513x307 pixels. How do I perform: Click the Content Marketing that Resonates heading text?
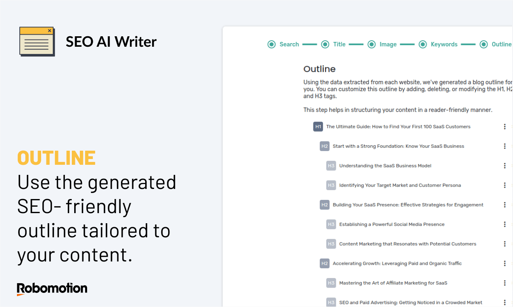pos(408,244)
